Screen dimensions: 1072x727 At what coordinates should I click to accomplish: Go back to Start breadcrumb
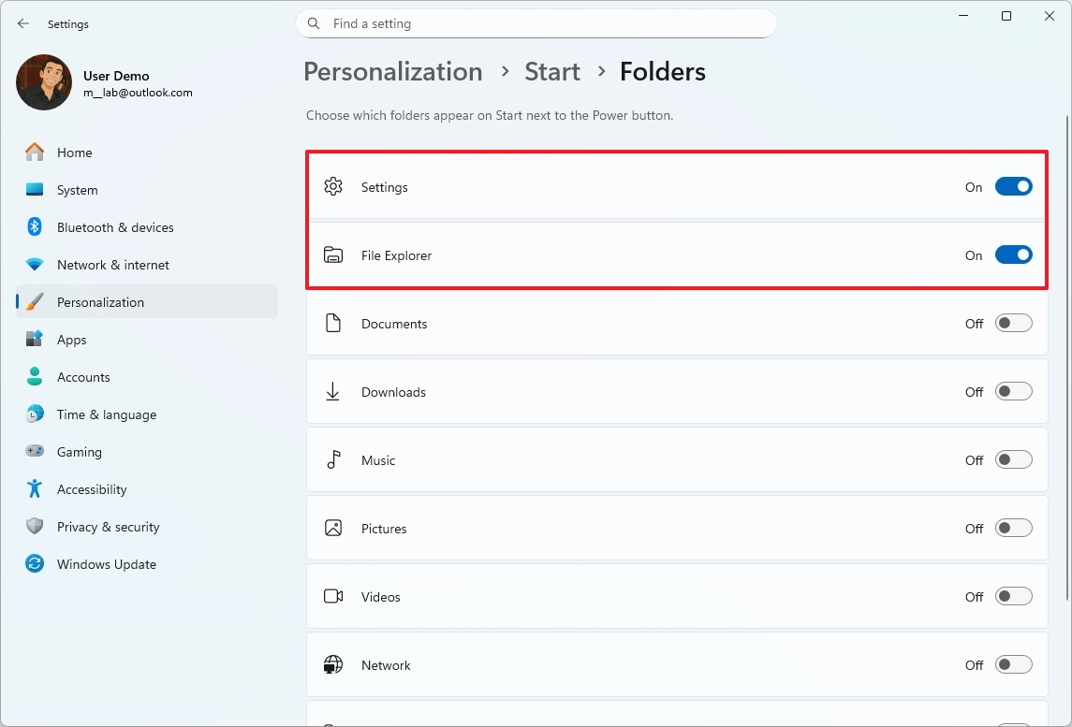click(552, 72)
